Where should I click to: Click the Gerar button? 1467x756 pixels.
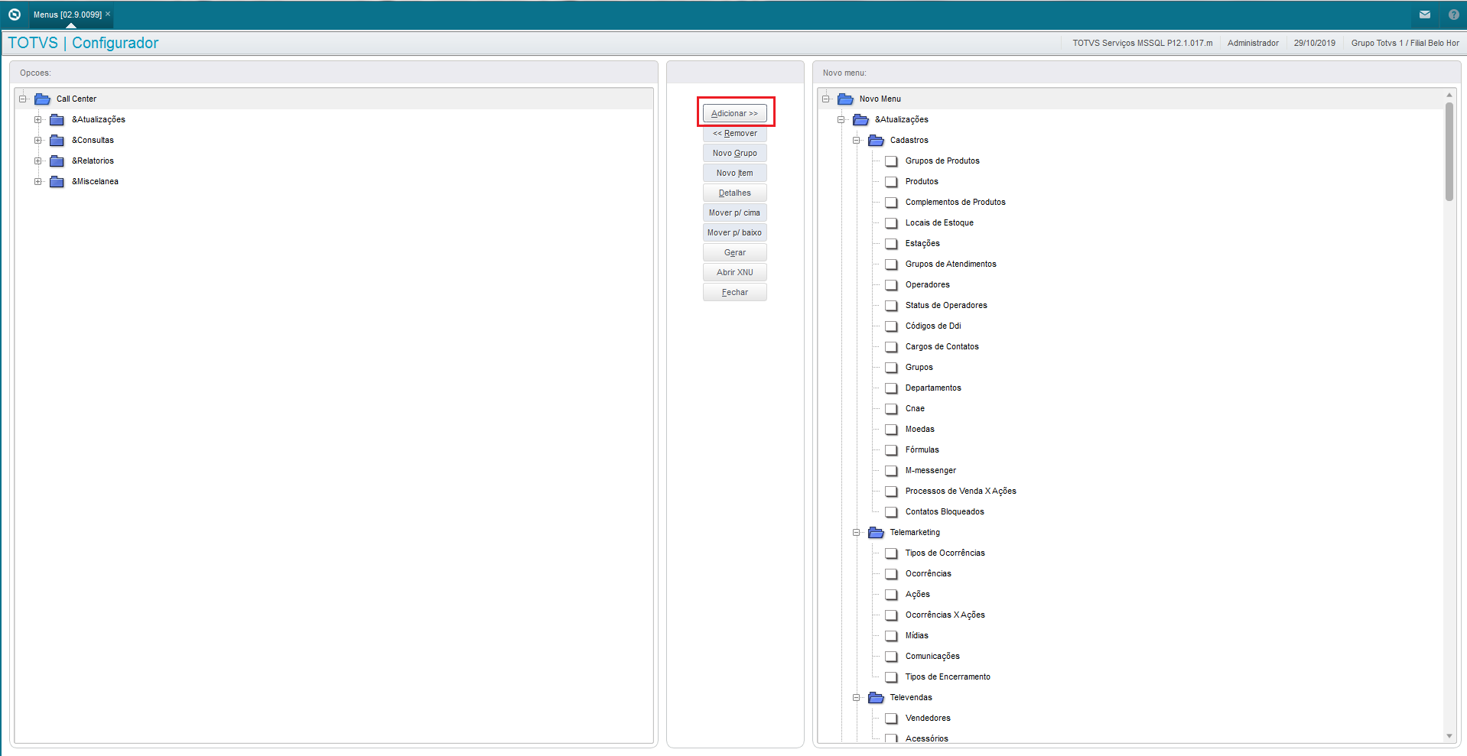pyautogui.click(x=735, y=252)
